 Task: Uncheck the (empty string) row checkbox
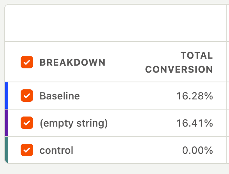pyautogui.click(x=27, y=123)
